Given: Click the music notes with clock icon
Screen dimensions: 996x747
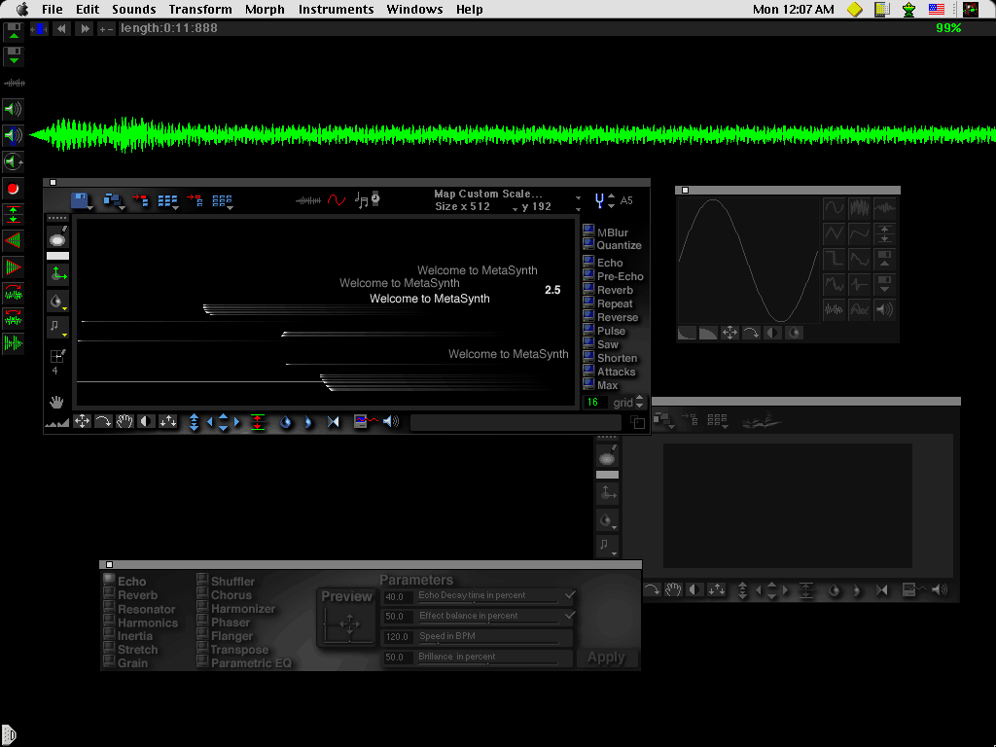Looking at the screenshot, I should coord(367,200).
